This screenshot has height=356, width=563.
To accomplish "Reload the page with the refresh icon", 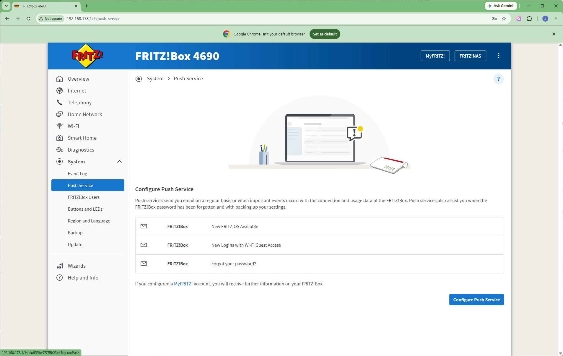I will (28, 19).
